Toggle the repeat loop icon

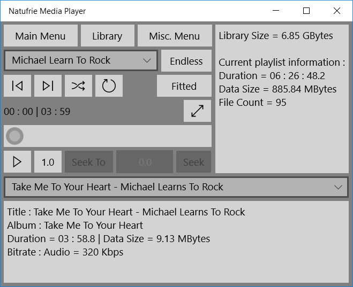[109, 86]
